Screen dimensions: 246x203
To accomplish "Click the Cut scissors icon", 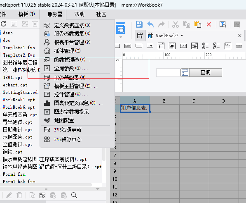I will (176, 24).
